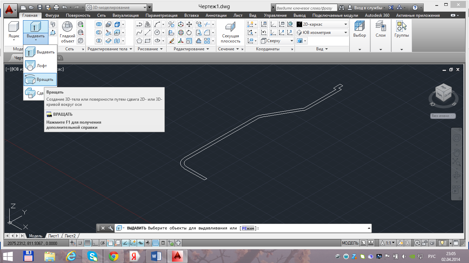Choose Выдавить item in the opened dropdown list
Image resolution: width=469 pixels, height=263 pixels.
click(x=40, y=52)
